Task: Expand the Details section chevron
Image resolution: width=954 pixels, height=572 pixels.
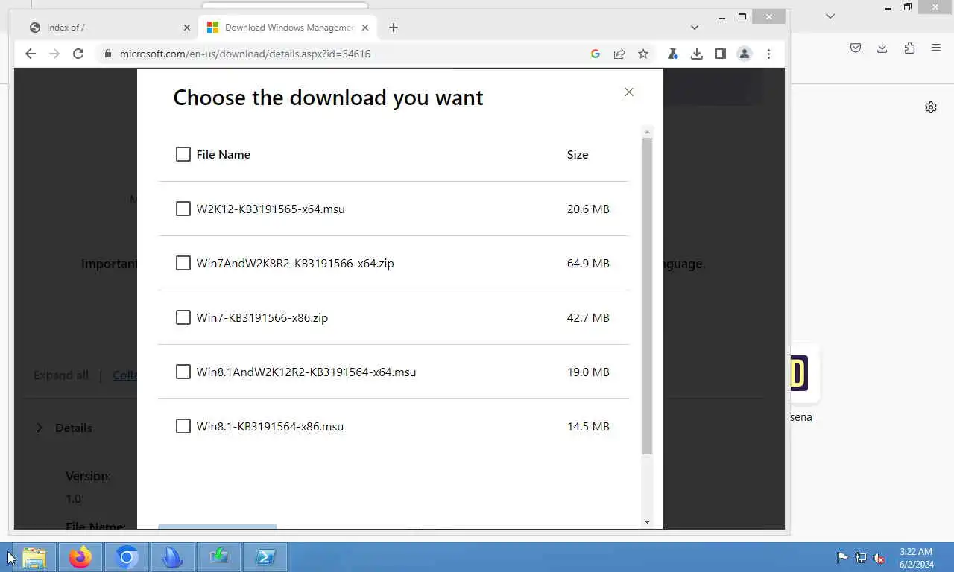Action: point(40,428)
